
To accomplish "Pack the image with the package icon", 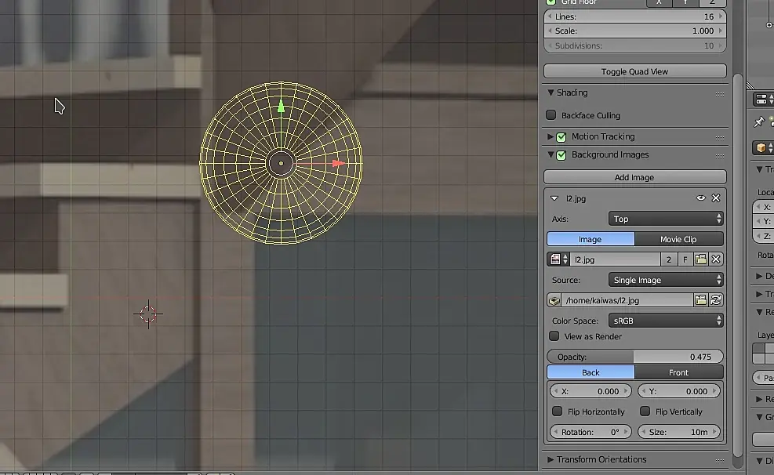I will point(554,300).
